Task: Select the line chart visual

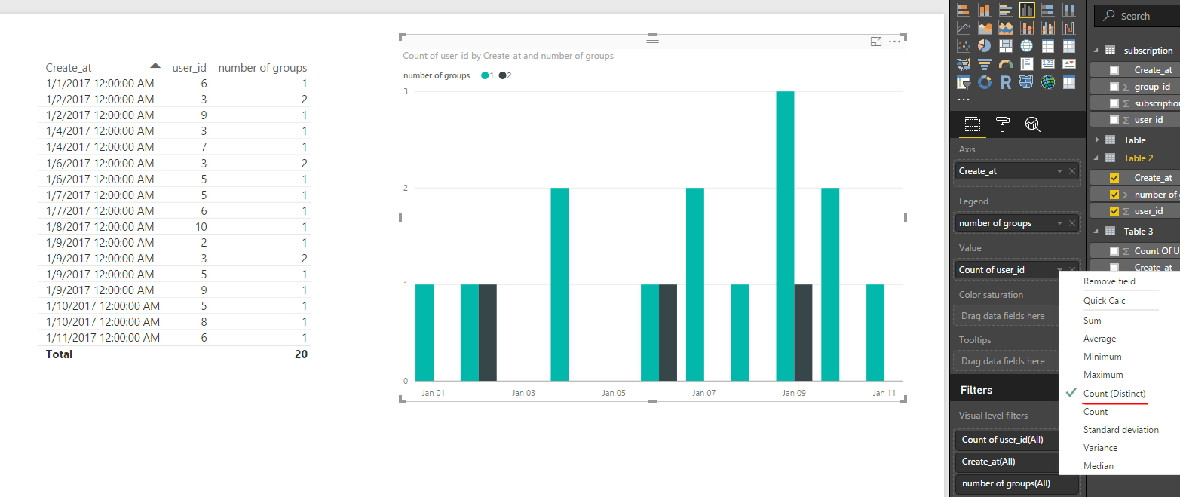Action: click(963, 28)
